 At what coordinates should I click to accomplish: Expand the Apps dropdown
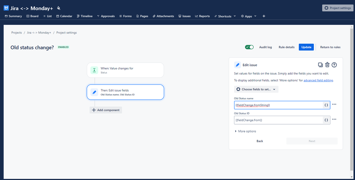[x=249, y=16]
